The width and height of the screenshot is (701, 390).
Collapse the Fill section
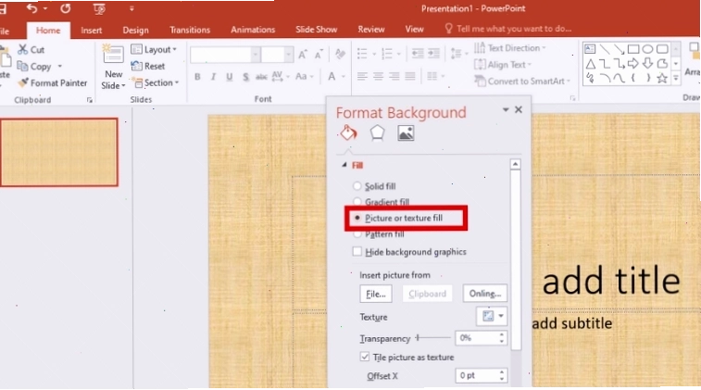click(344, 165)
